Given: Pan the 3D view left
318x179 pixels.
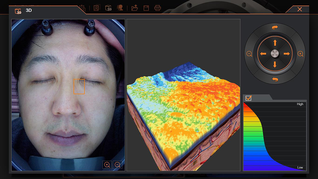Looking at the screenshot, I should click(x=263, y=54).
